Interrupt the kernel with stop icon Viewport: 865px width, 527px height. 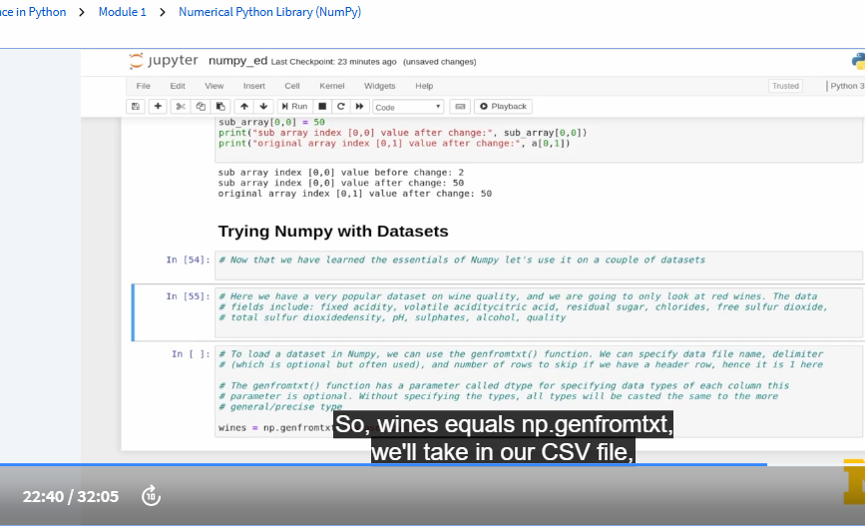pyautogui.click(x=322, y=107)
